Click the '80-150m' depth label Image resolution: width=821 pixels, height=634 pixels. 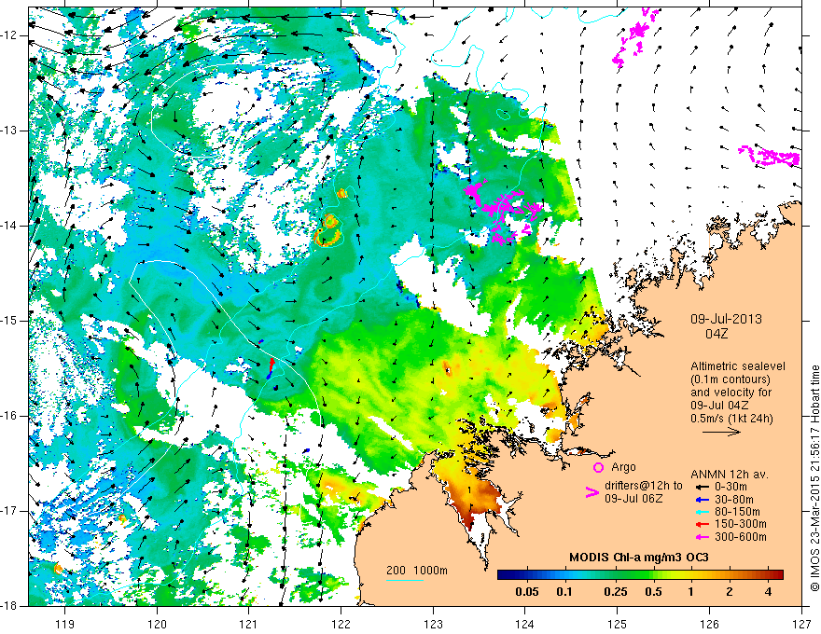click(737, 512)
